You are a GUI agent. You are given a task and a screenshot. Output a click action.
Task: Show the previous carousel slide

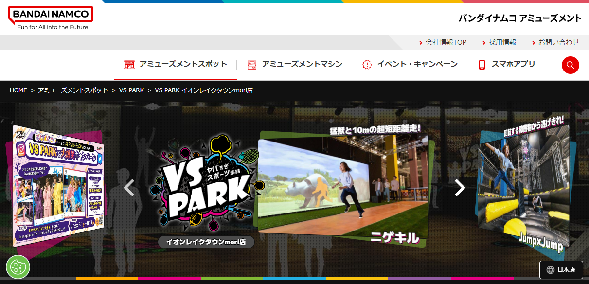(x=129, y=187)
